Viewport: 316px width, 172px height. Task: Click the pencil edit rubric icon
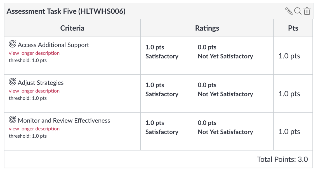point(289,11)
